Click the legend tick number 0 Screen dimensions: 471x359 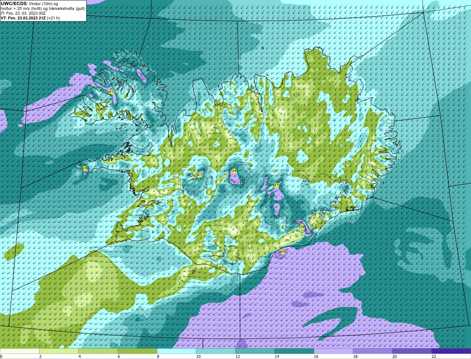(x=1, y=356)
